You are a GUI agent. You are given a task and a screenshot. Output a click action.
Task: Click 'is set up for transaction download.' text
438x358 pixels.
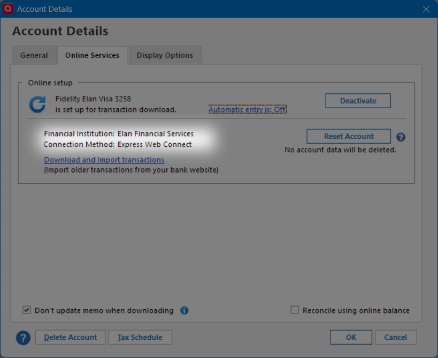pyautogui.click(x=116, y=109)
